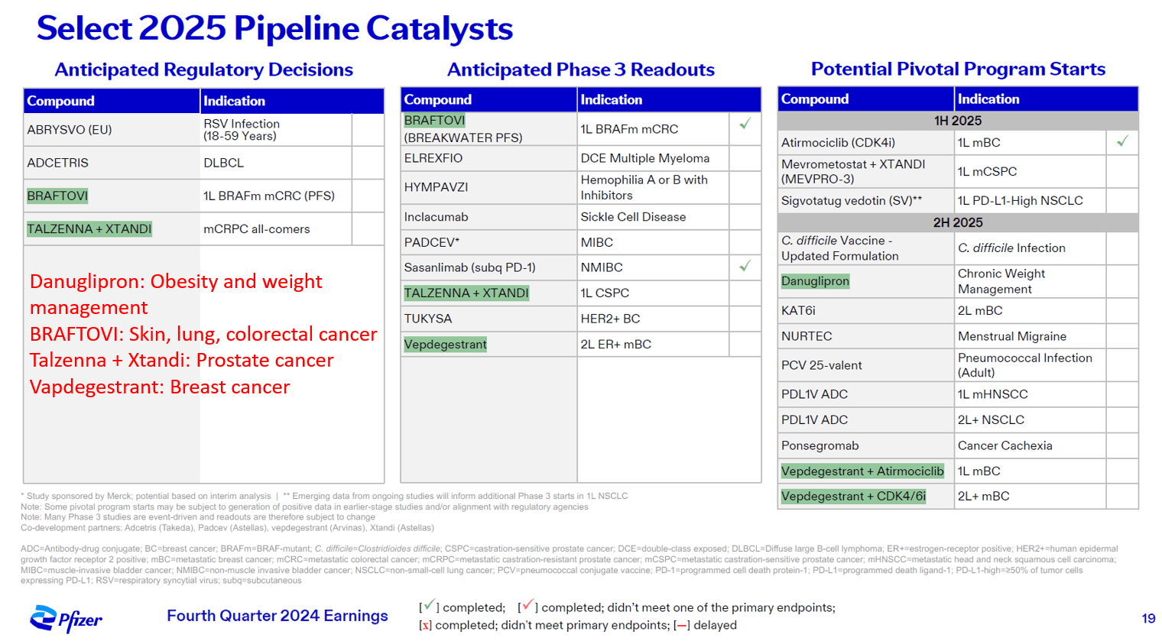Switch to the Anticipated Regulatory Decisions section
The image size is (1162, 641).
203,70
